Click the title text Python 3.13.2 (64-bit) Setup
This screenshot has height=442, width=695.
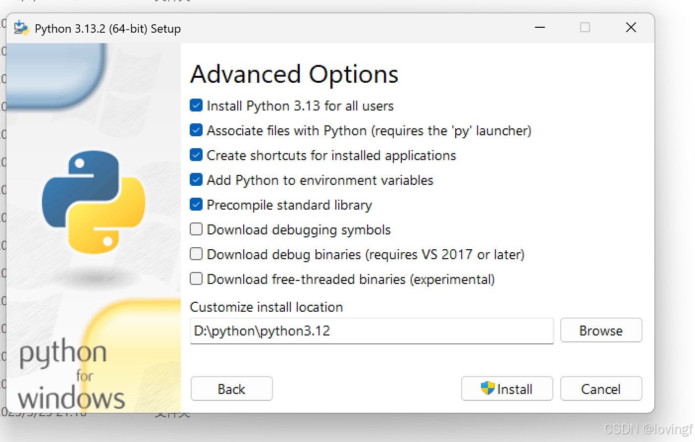click(107, 29)
